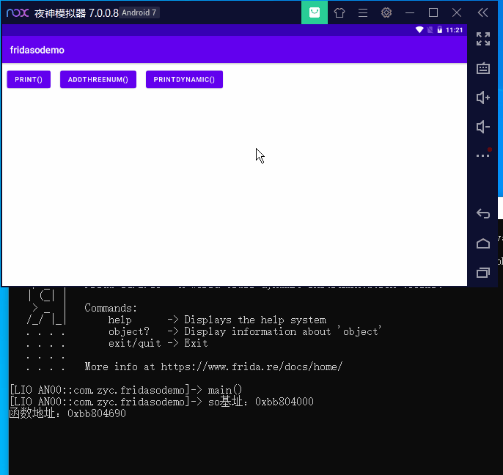
Task: Click the volume down icon
Action: (x=482, y=127)
